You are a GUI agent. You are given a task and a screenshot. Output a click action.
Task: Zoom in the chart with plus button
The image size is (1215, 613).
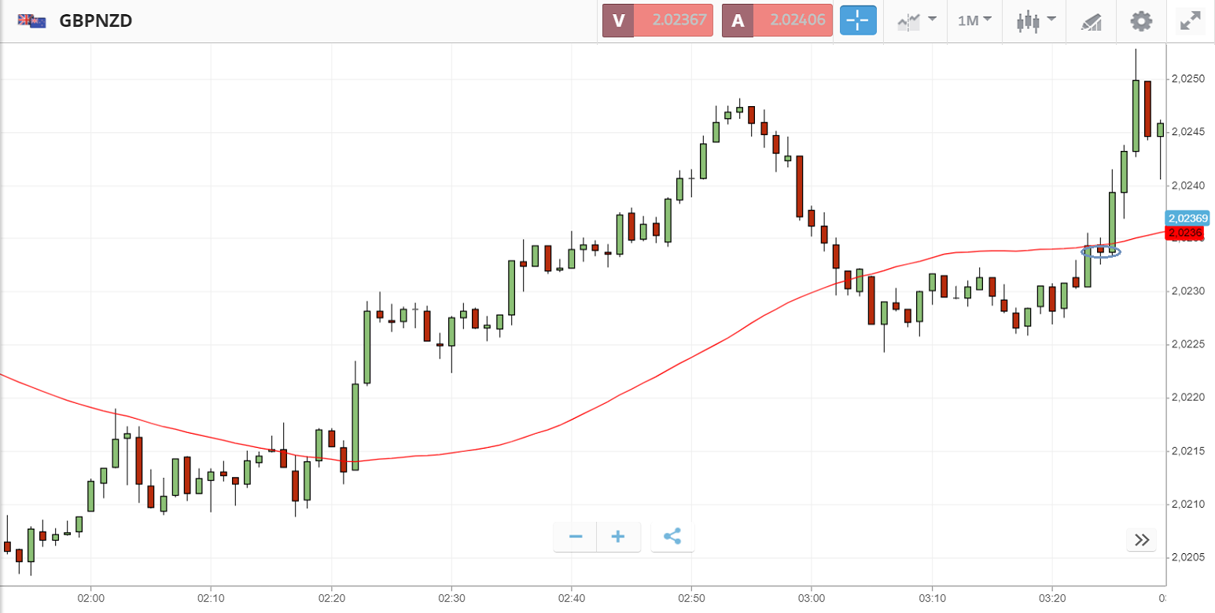[618, 538]
